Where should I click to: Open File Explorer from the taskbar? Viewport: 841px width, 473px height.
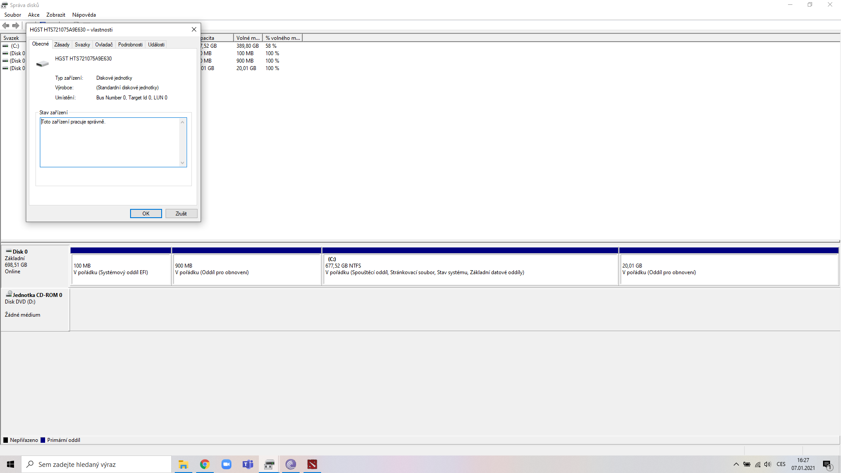click(183, 464)
